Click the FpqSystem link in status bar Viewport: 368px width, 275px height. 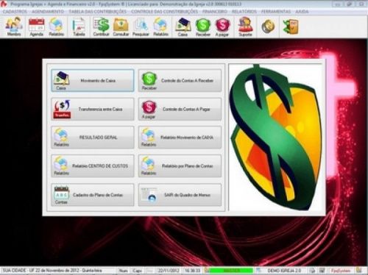341,271
